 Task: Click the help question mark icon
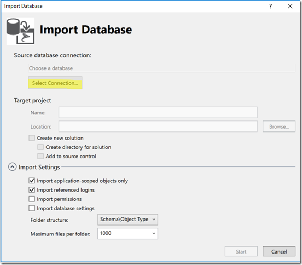[271, 6]
